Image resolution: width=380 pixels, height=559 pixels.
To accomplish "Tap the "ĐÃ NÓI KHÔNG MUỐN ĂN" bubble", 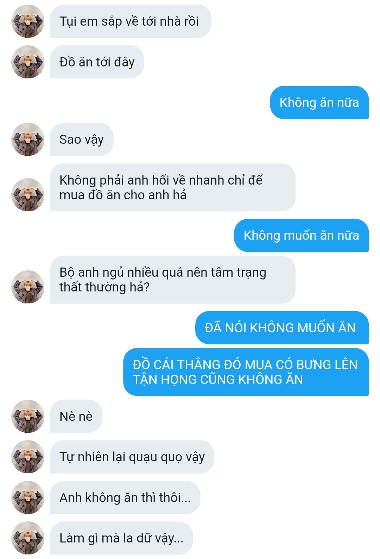I will click(x=282, y=328).
